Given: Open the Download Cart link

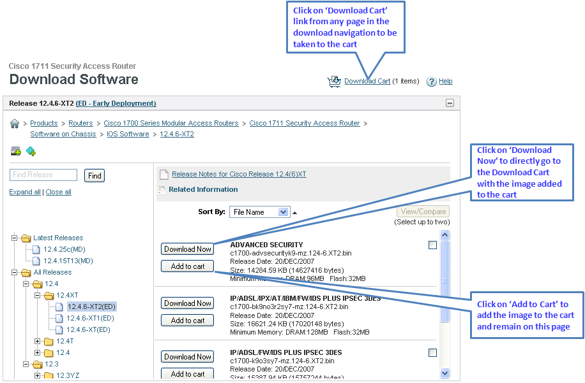Looking at the screenshot, I should [x=367, y=81].
